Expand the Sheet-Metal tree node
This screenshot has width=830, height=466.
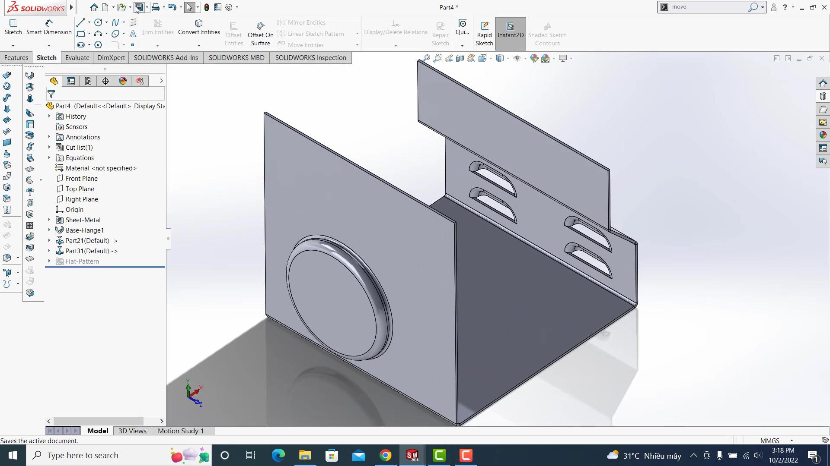tap(48, 220)
